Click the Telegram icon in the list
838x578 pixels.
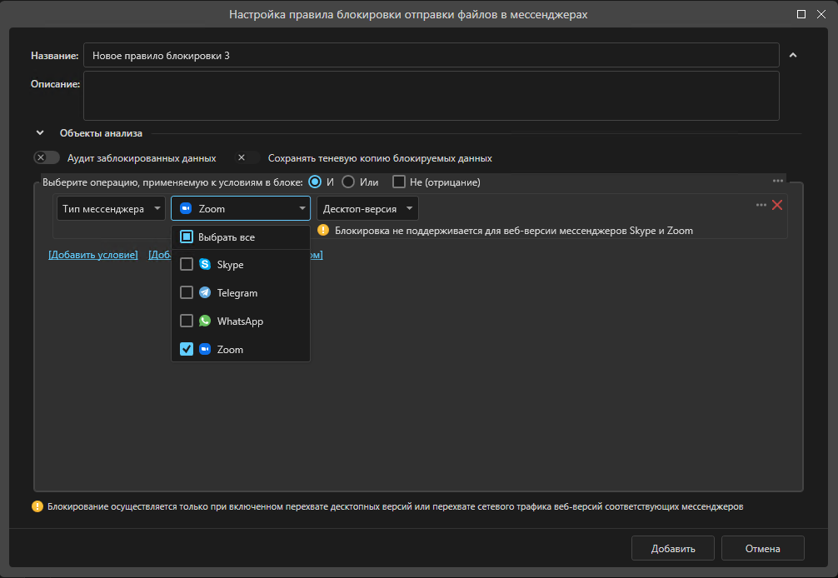[x=205, y=292]
